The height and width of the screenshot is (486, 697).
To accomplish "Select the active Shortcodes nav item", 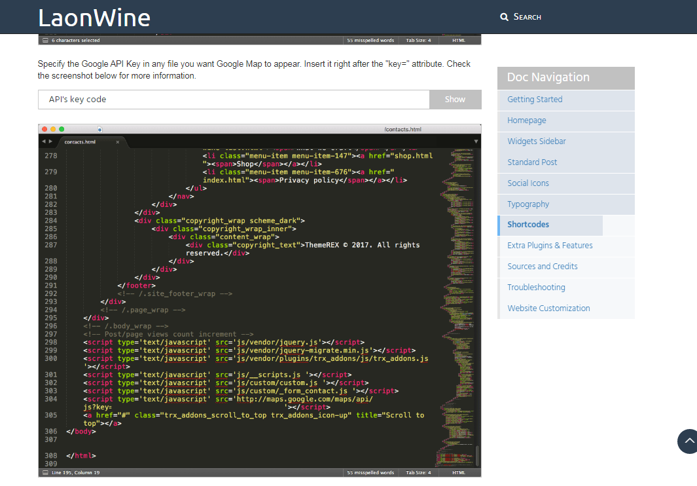I will (x=528, y=224).
